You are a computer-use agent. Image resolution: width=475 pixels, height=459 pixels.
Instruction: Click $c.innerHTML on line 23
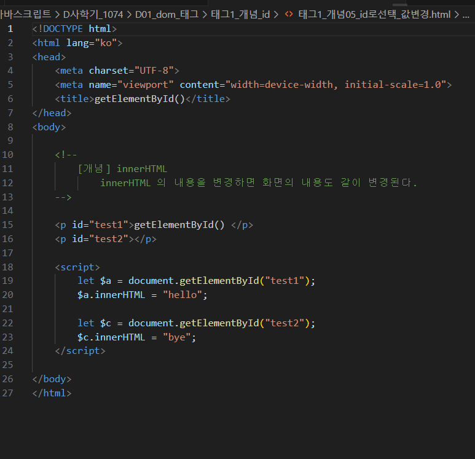coord(111,337)
